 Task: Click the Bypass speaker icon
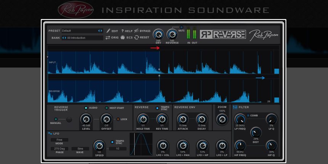coord(136,31)
